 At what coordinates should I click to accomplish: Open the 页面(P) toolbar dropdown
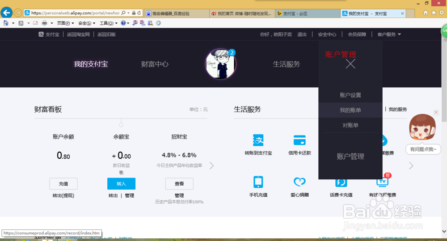click(65, 23)
